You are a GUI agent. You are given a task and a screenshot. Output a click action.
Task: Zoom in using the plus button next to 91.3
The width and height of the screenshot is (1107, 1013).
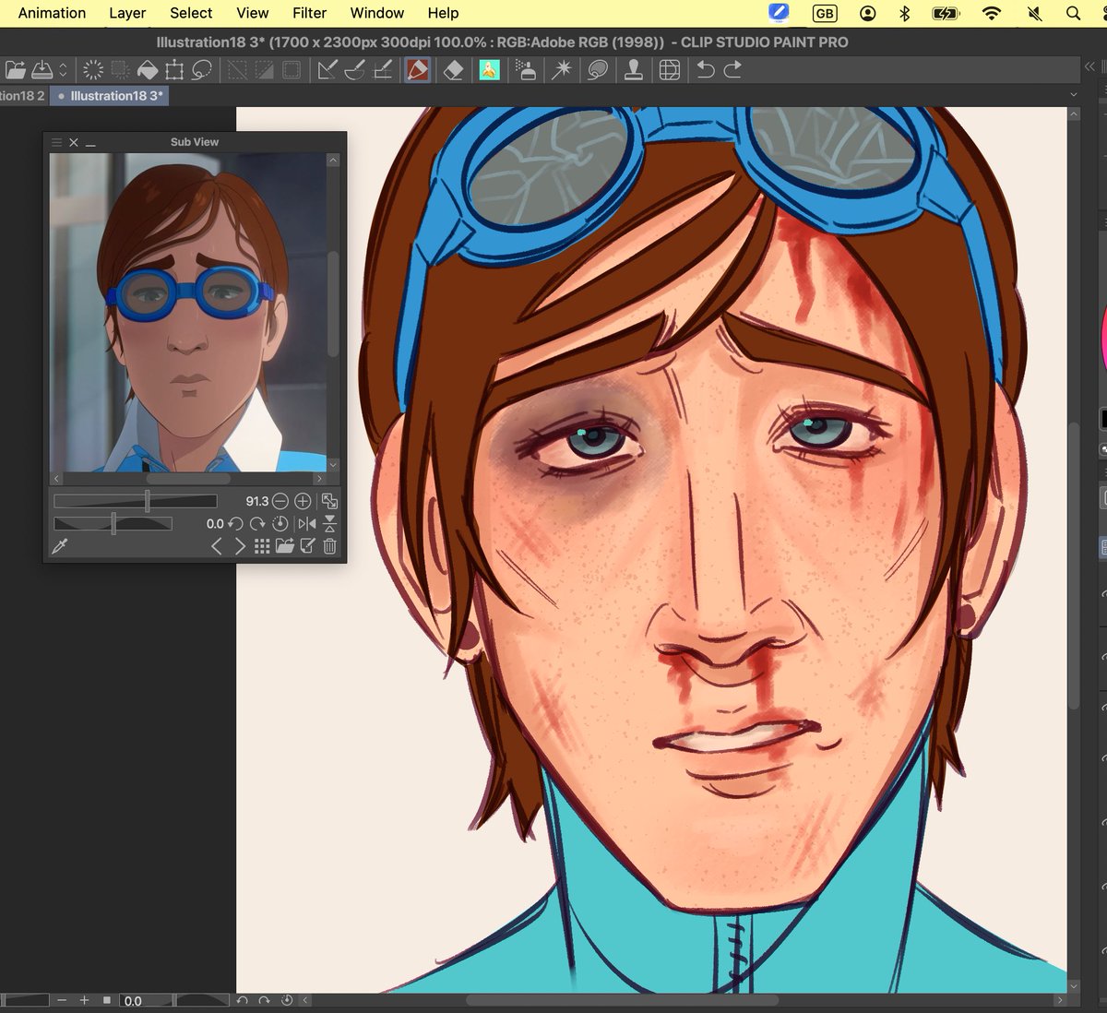click(304, 501)
